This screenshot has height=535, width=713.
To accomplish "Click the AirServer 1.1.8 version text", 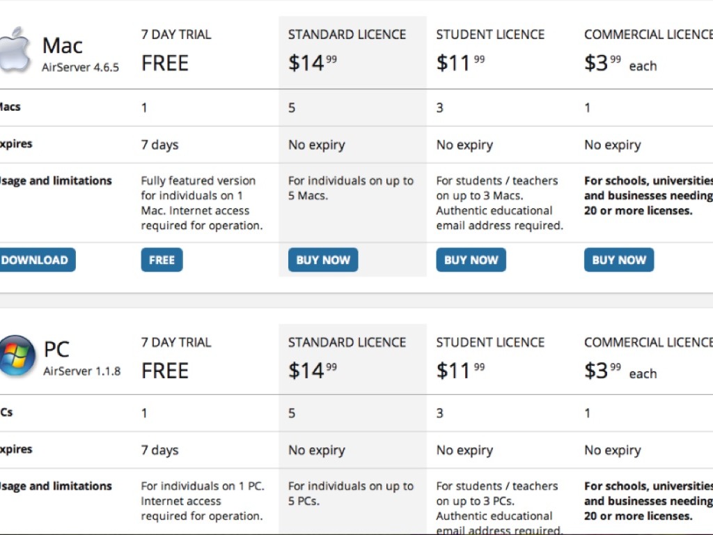I will (x=82, y=371).
